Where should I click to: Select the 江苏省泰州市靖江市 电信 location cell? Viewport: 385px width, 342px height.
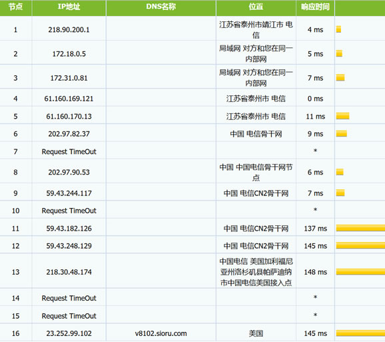coord(256,29)
